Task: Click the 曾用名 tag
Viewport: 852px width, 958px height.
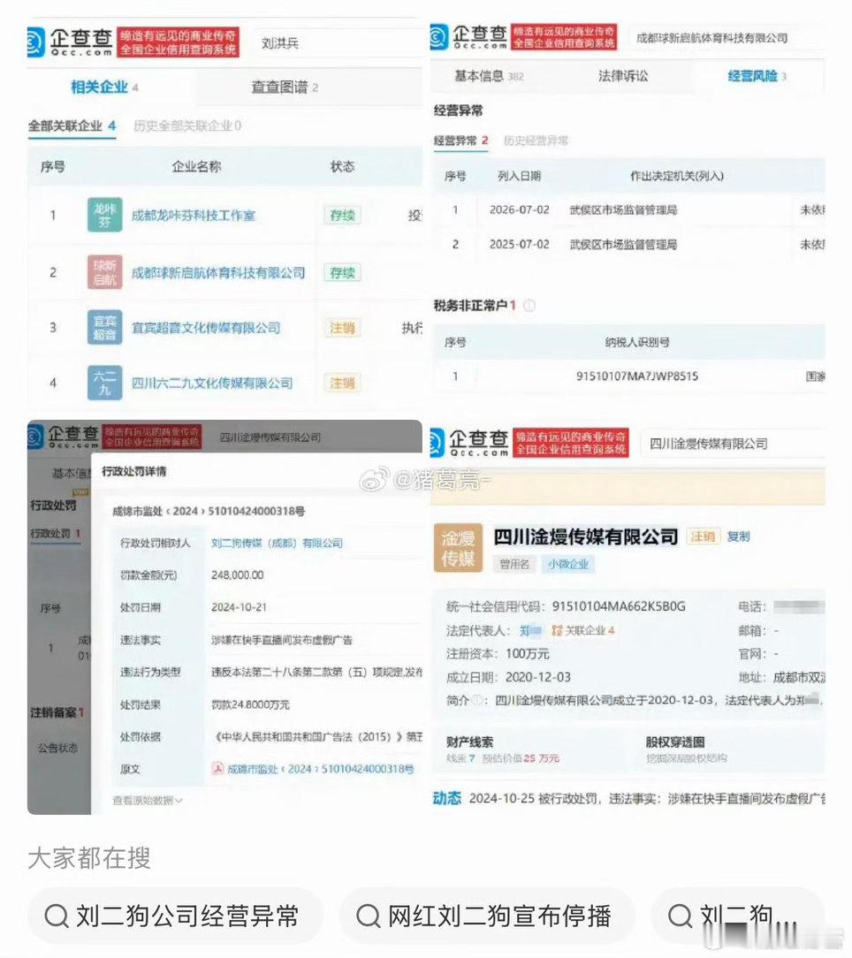Action: pos(514,564)
